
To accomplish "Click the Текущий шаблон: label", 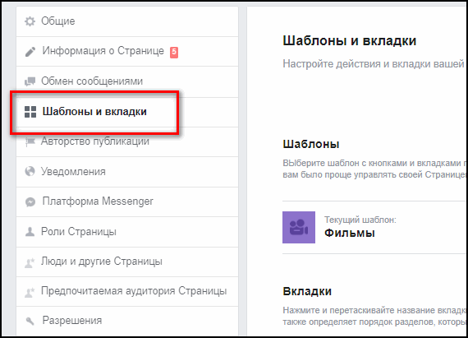I will [360, 220].
